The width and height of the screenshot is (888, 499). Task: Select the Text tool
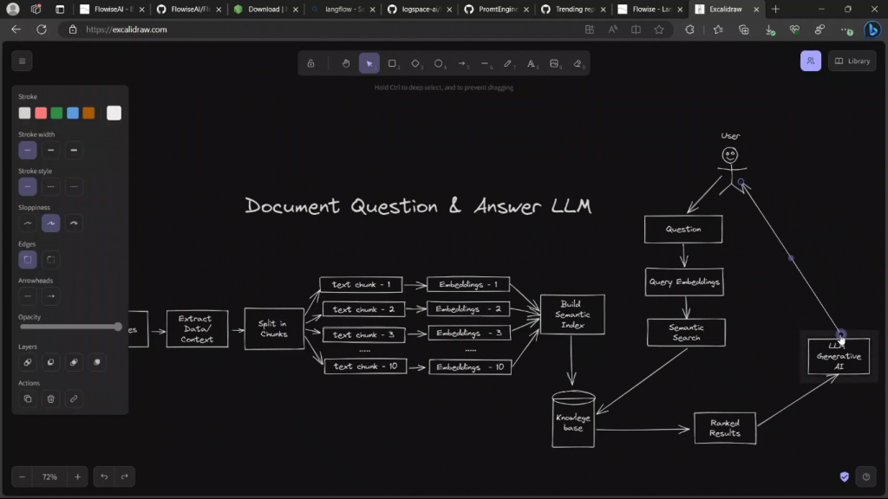(532, 63)
